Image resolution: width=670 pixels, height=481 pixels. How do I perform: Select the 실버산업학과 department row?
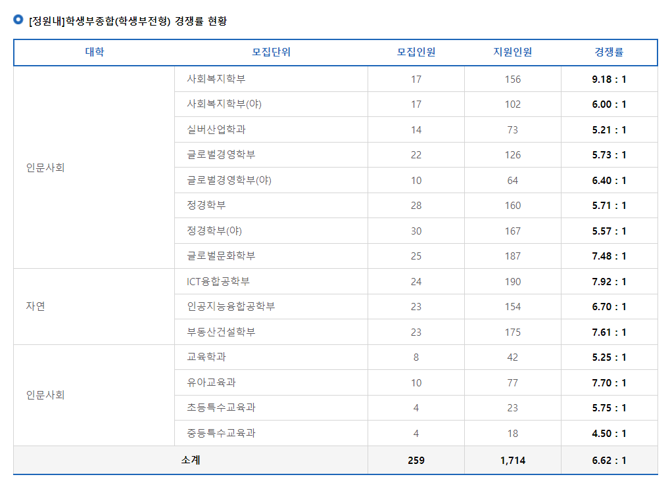point(207,129)
